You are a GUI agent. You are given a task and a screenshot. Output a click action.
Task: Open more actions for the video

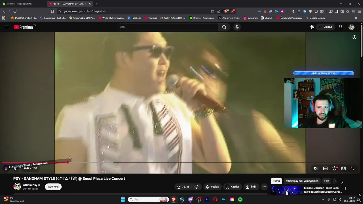[x=264, y=187]
